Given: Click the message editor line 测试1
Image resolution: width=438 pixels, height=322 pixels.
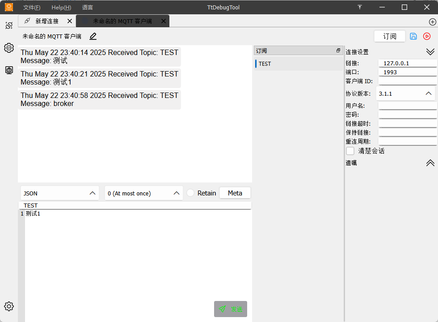Looking at the screenshot, I should click(x=33, y=214).
